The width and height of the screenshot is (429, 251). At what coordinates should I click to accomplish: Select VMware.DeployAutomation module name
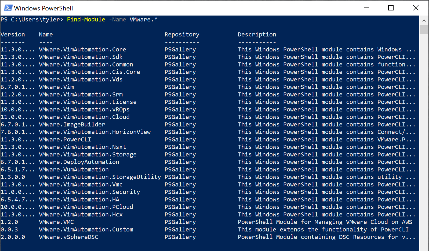click(x=79, y=162)
